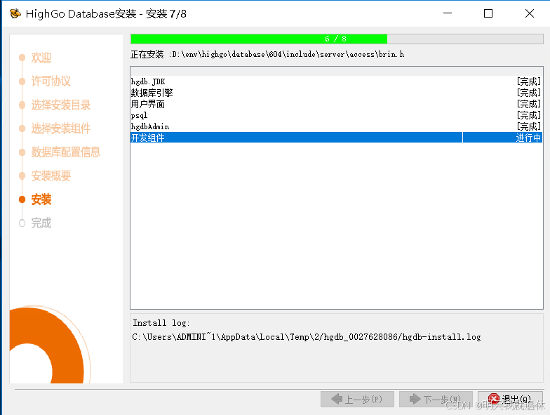Screen dimensions: 550x415
Task: Select the 选择安装组件 step
Action: point(60,129)
